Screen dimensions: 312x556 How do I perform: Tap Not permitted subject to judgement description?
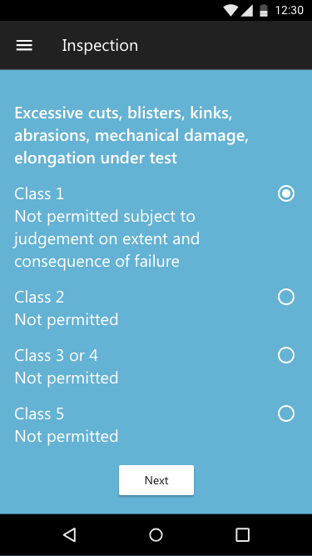[x=106, y=239]
